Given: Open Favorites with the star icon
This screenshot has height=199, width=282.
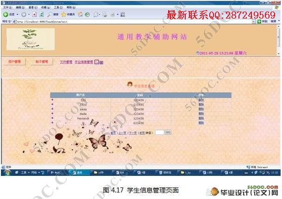Looking at the screenshot, I should click(x=63, y=14).
